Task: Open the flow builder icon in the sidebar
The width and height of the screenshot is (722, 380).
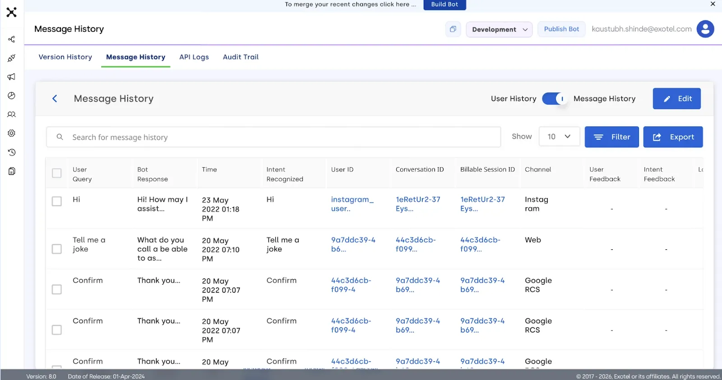Action: coord(12,39)
